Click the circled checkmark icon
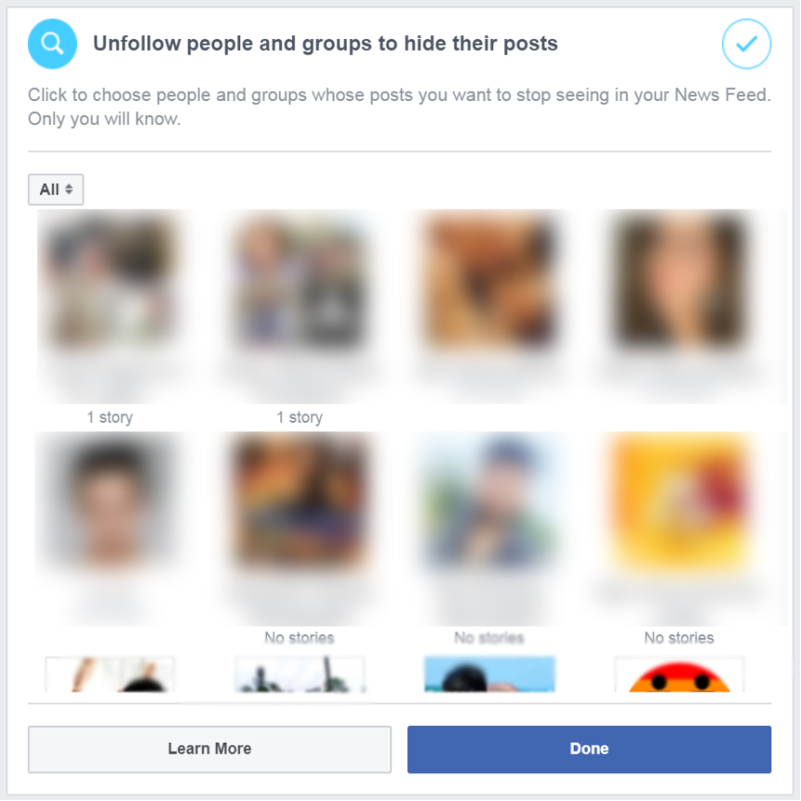Image resolution: width=801 pixels, height=801 pixels. tap(746, 44)
